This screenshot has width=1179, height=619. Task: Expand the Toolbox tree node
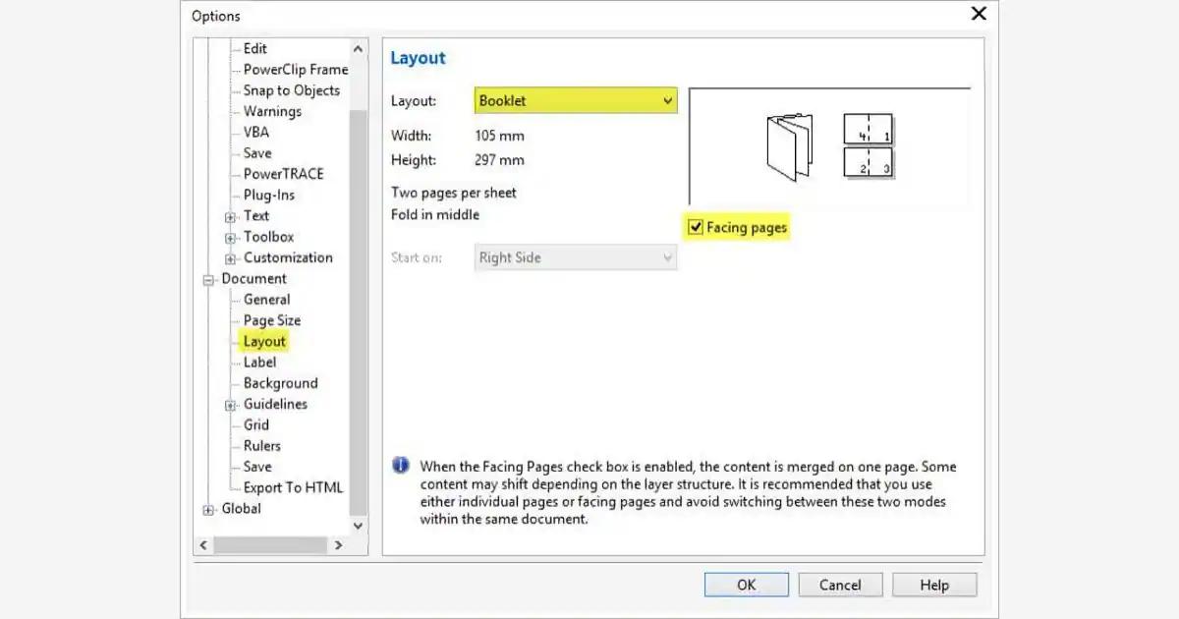(x=231, y=237)
